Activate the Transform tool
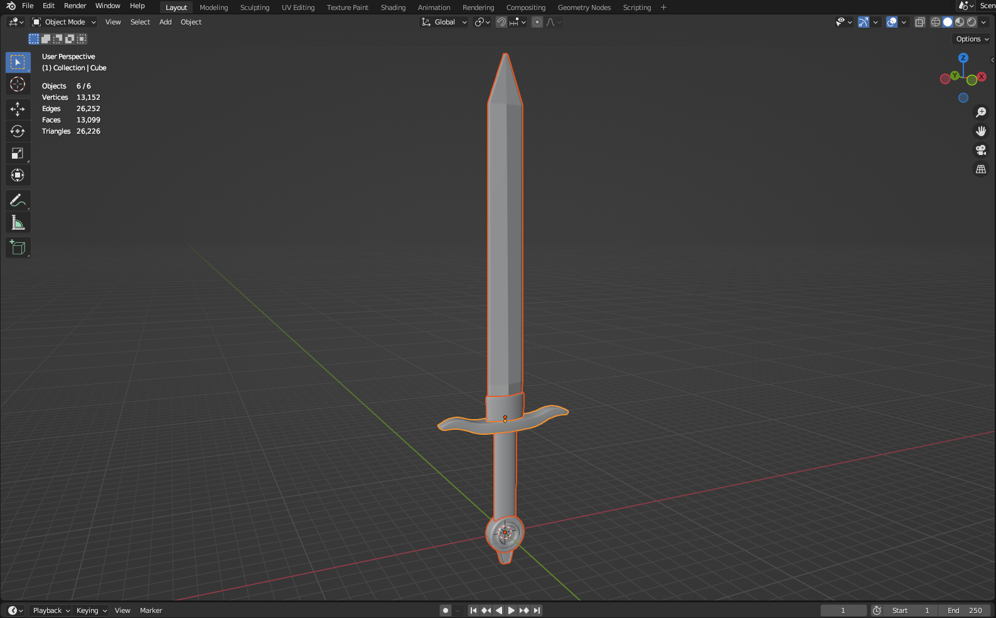Viewport: 996px width, 618px height. point(18,175)
